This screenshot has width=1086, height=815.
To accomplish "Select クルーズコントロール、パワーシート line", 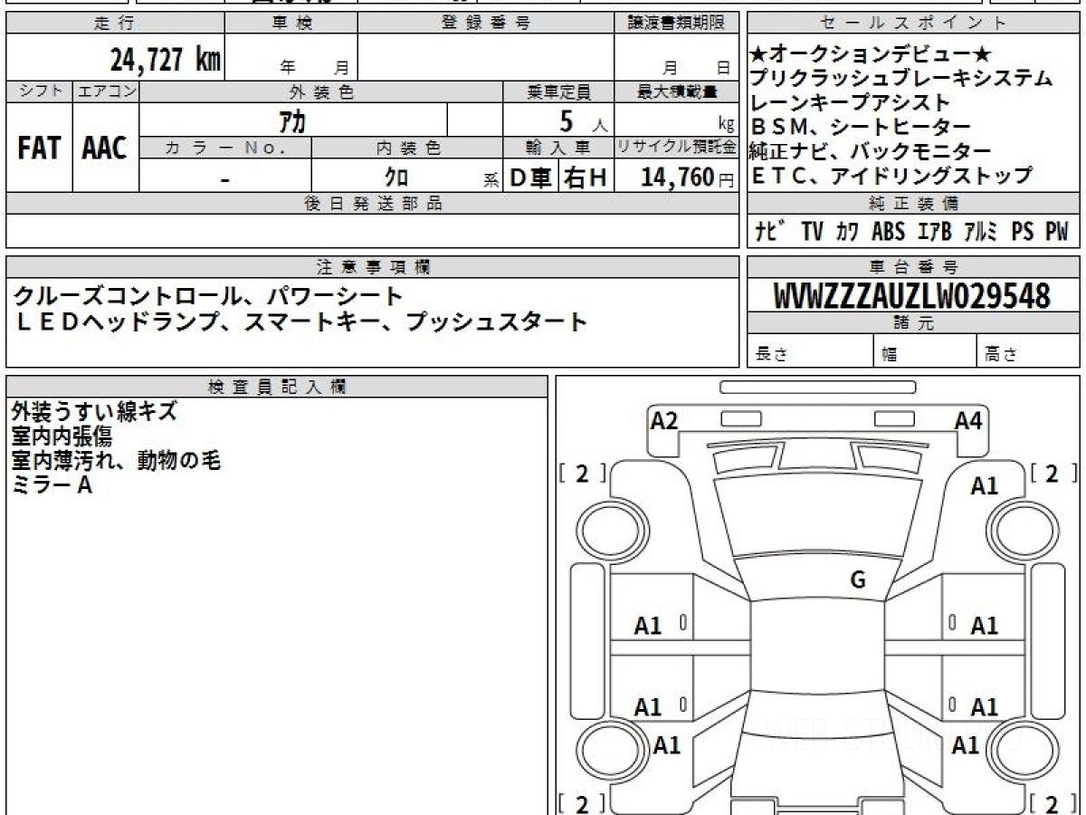I will click(x=208, y=296).
